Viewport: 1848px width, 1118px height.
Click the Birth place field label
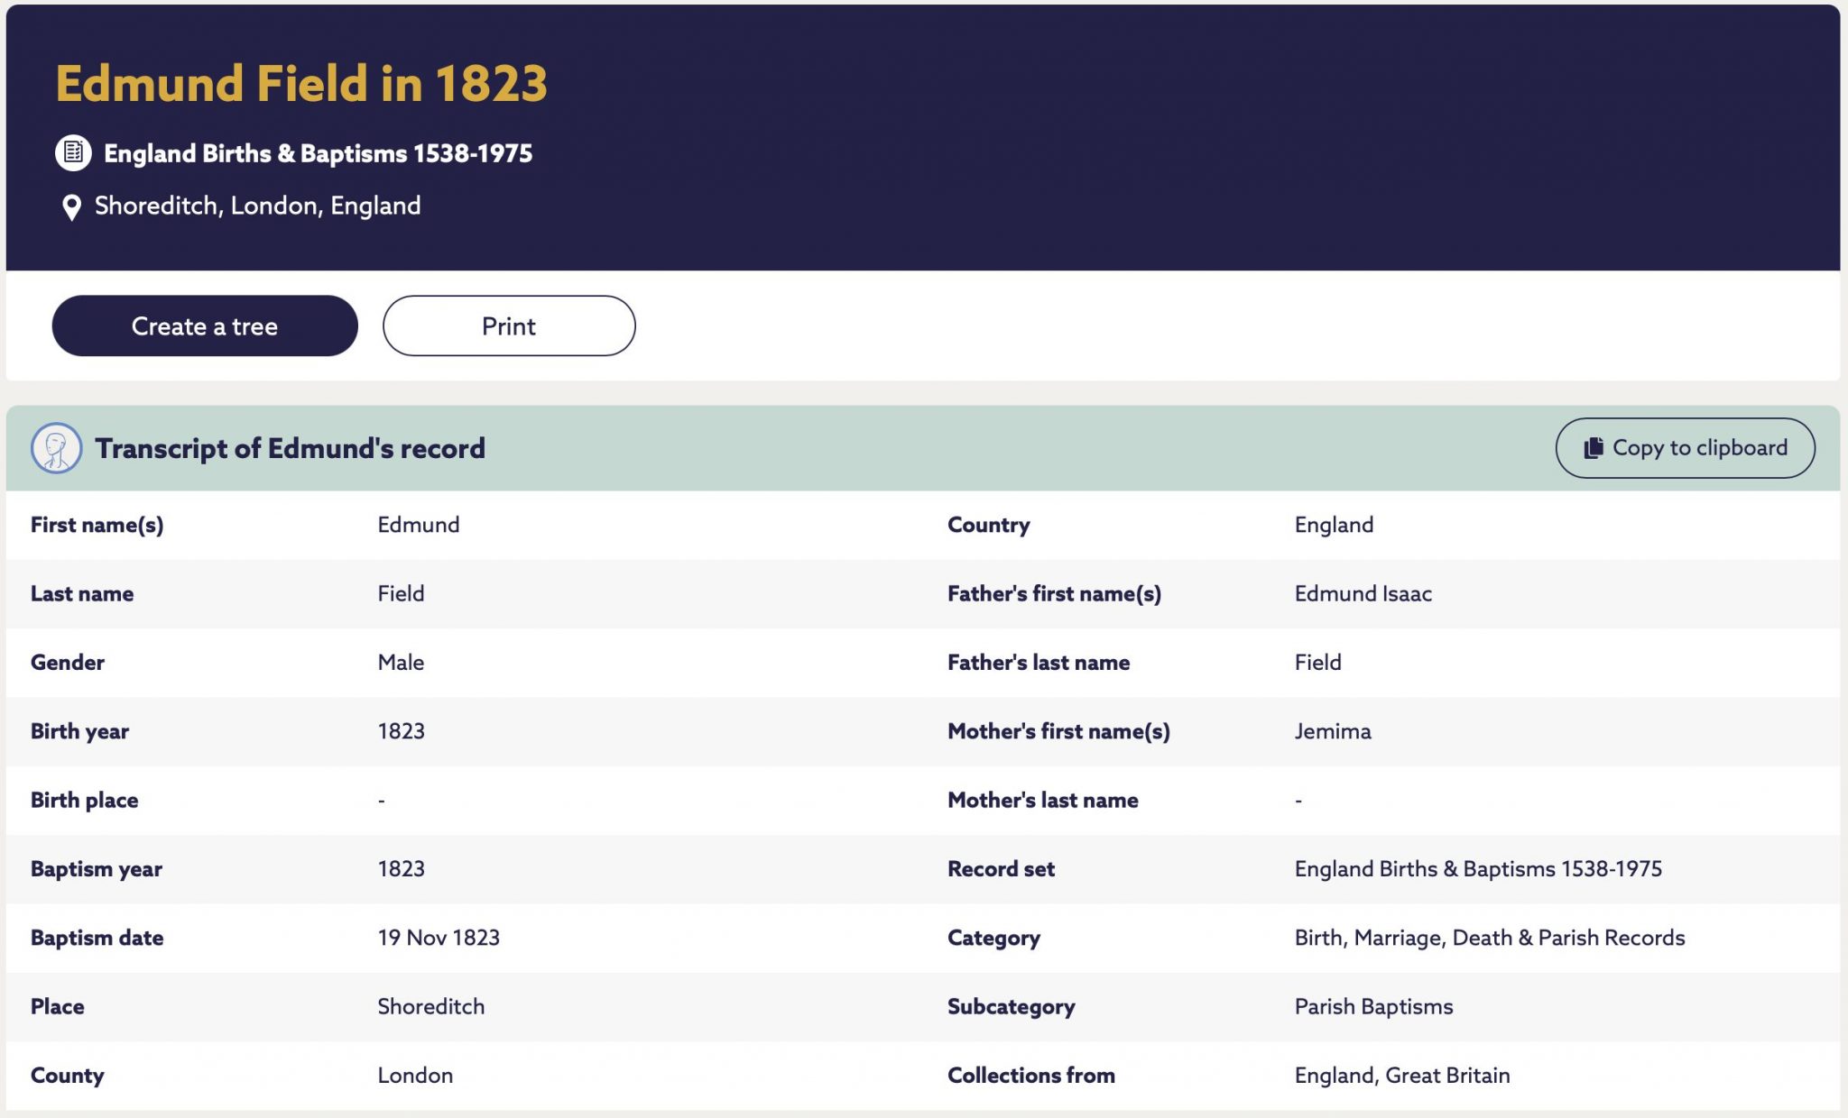pyautogui.click(x=84, y=801)
